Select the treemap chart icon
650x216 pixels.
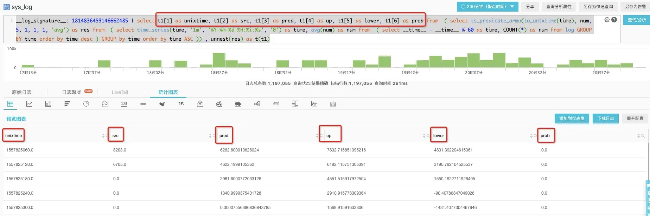pyautogui.click(x=295, y=104)
